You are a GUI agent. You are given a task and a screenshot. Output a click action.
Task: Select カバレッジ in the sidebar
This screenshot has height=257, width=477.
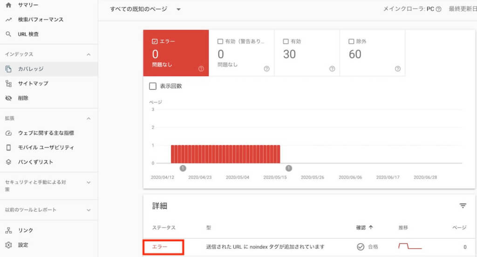[49, 69]
